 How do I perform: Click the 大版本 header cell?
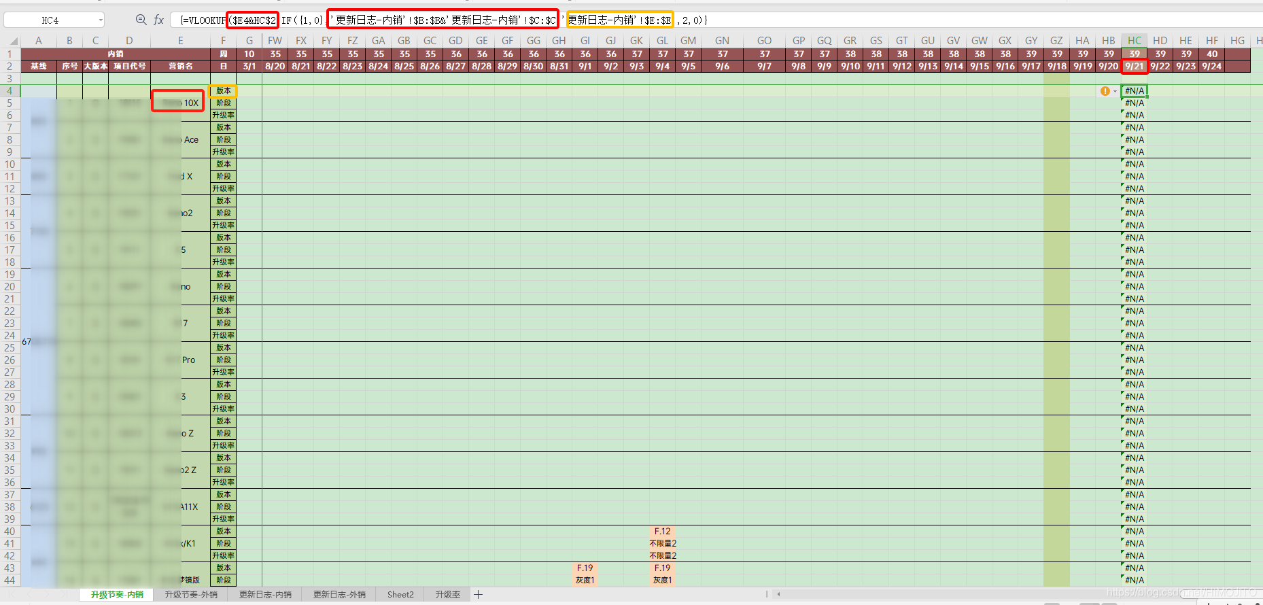95,67
